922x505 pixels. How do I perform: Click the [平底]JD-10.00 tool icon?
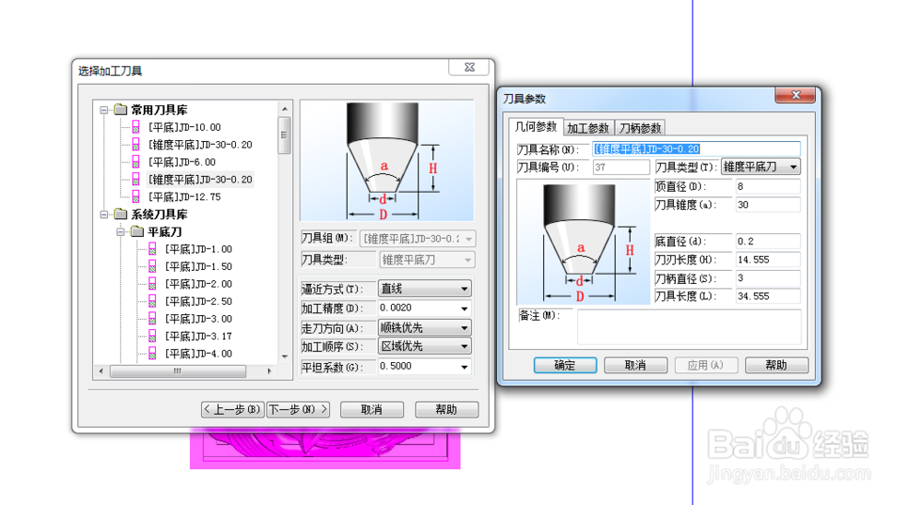coord(136,127)
